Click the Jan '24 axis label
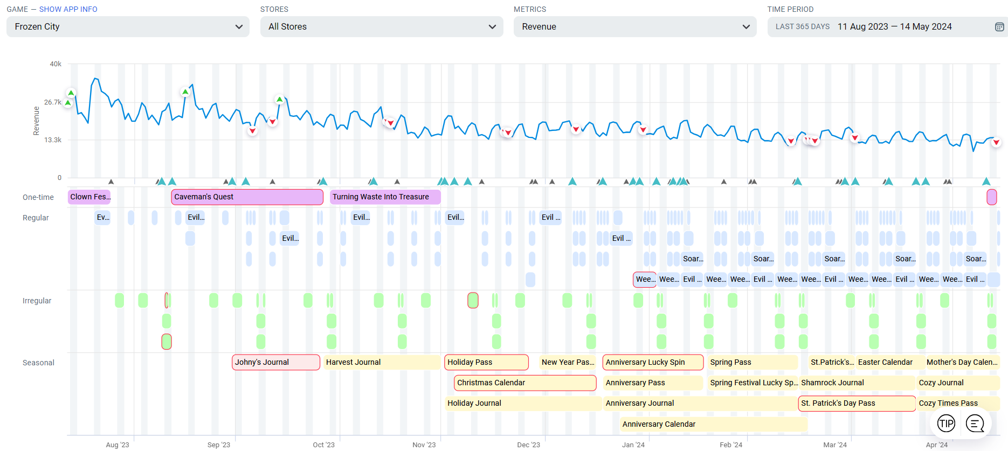This screenshot has height=451, width=1008. pos(633,445)
